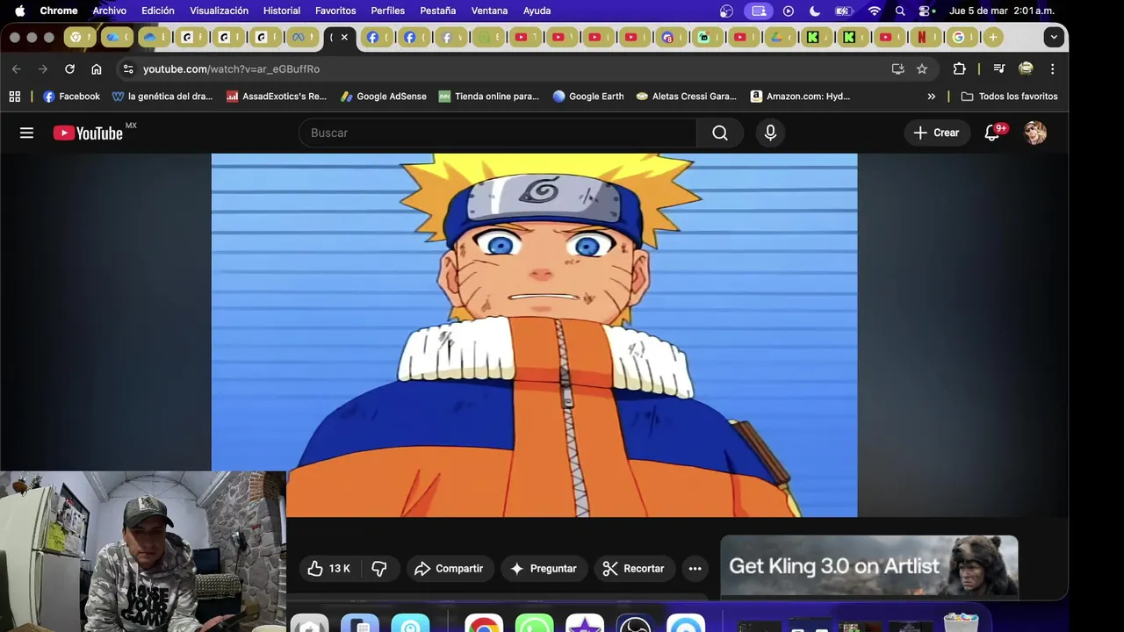
Task: Open the Historial menu
Action: [282, 11]
